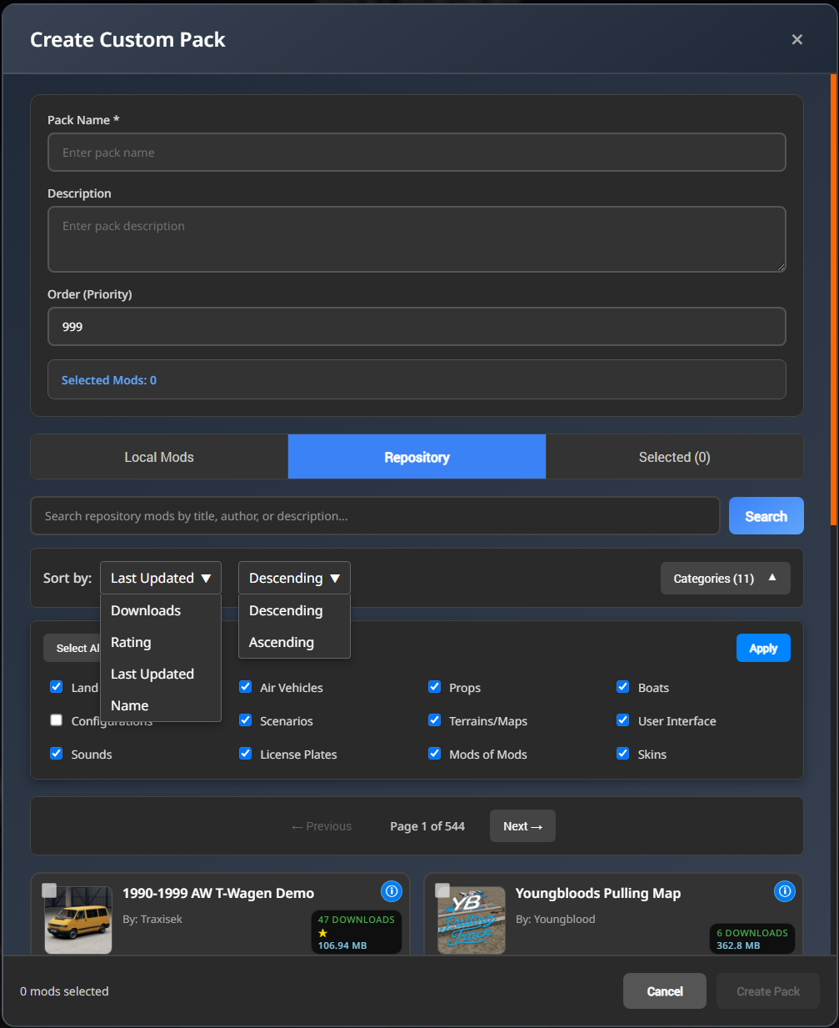
Task: Click the Previous page button
Action: 322,826
